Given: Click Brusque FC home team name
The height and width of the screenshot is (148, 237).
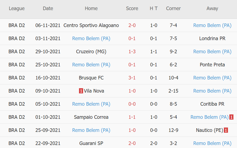Looking at the screenshot, I should [91, 78].
